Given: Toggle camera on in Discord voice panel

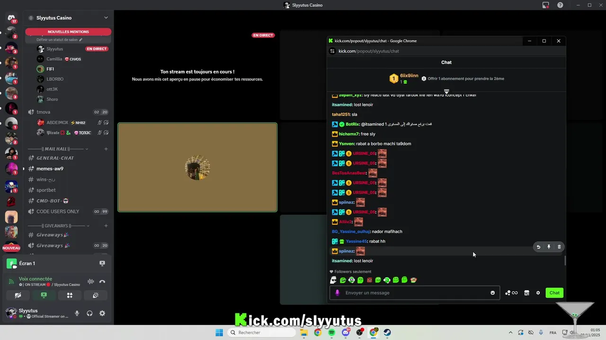Looking at the screenshot, I should (18, 295).
